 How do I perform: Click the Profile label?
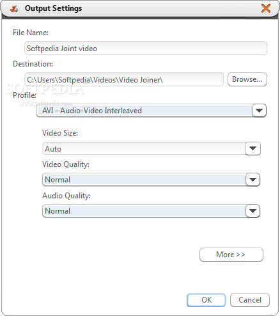[x=24, y=95]
